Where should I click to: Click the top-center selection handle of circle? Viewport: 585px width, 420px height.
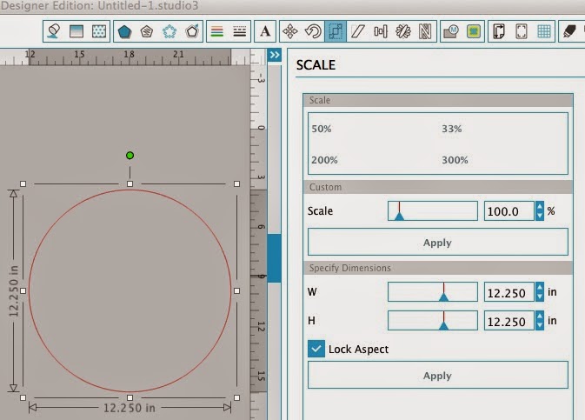(x=130, y=183)
